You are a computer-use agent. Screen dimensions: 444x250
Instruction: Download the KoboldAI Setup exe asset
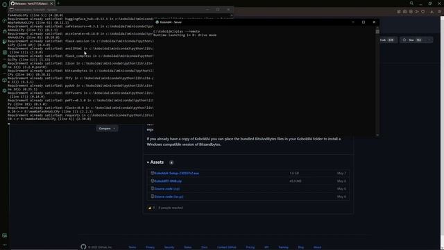(x=177, y=173)
